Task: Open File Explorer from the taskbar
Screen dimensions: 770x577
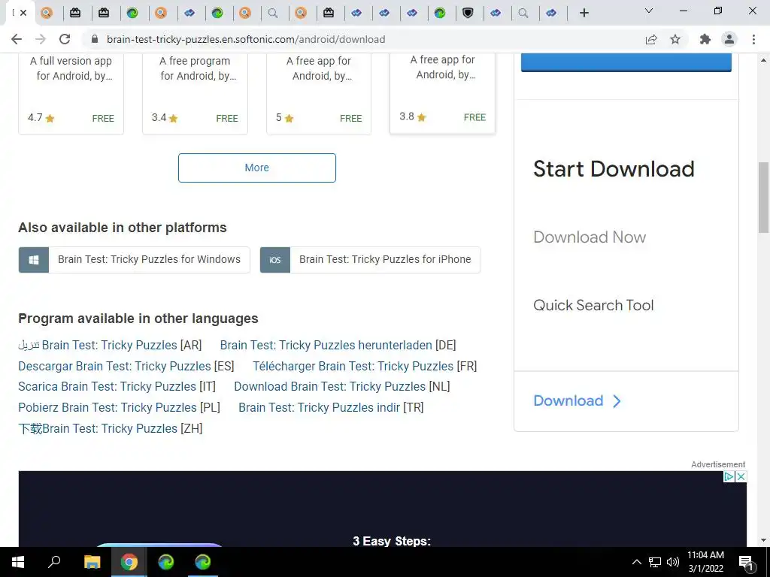Action: click(x=92, y=562)
